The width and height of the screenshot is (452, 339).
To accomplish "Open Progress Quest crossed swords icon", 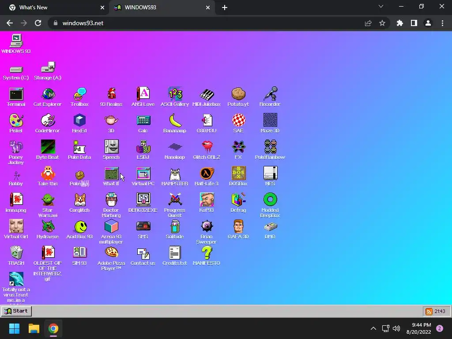I will [175, 200].
